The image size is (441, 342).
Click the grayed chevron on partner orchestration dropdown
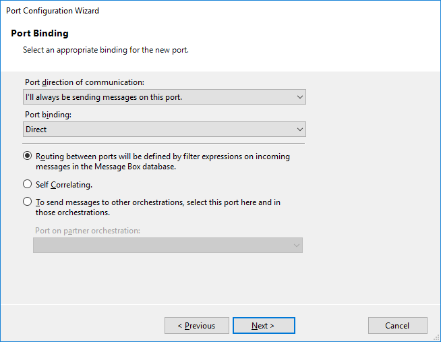297,246
